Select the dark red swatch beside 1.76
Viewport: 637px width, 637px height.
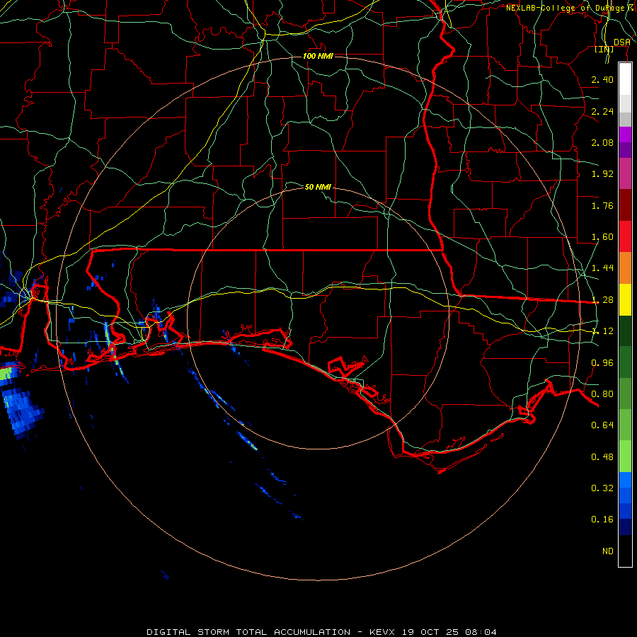coord(625,205)
